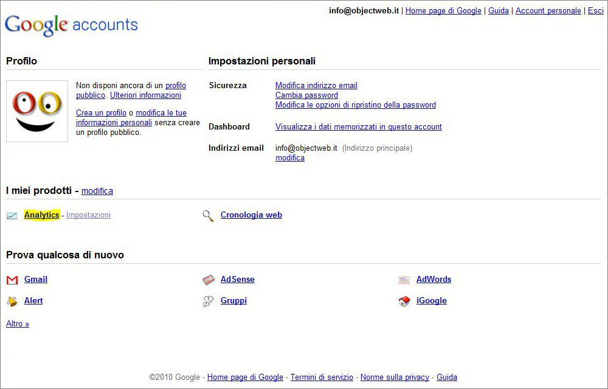Click the Gmail envelope icon
Image resolution: width=608 pixels, height=389 pixels.
12,280
